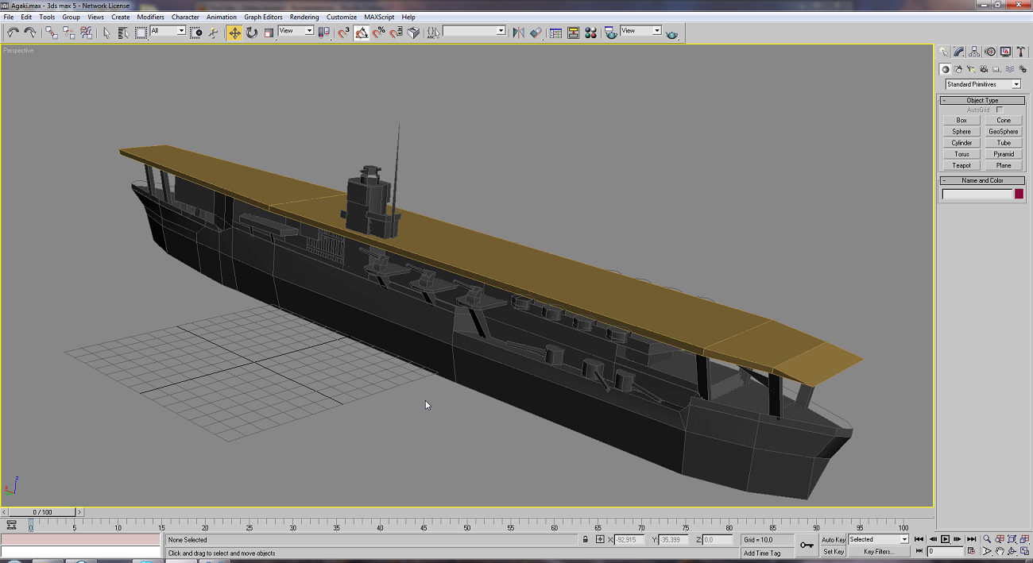This screenshot has width=1033, height=563.
Task: Toggle the AutoGrid checkbox
Action: 1000,110
